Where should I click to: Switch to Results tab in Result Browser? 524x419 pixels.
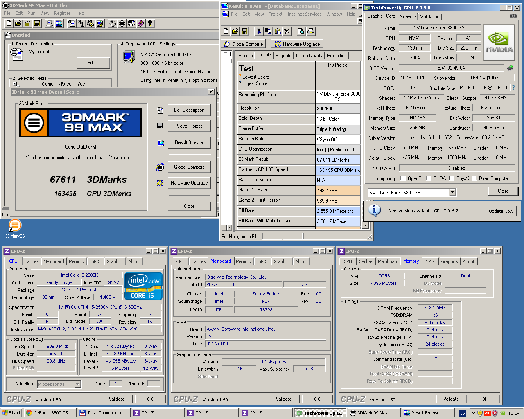[245, 56]
